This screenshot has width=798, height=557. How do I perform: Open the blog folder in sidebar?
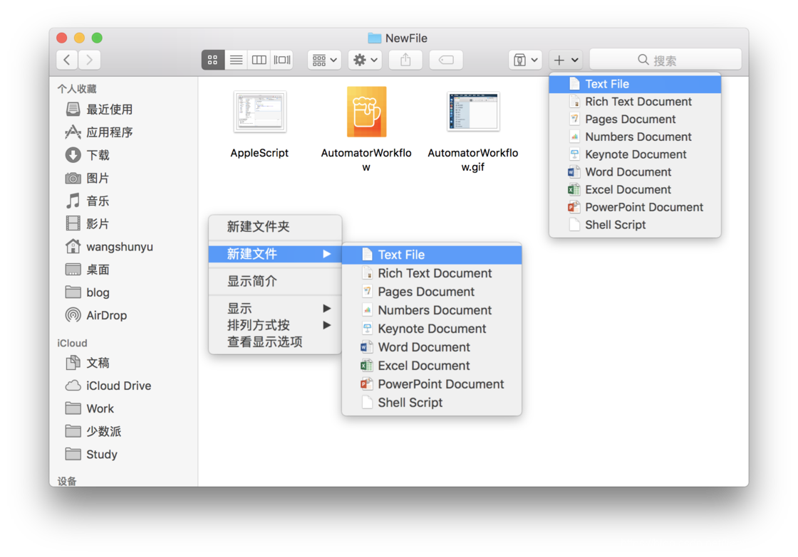(x=88, y=292)
